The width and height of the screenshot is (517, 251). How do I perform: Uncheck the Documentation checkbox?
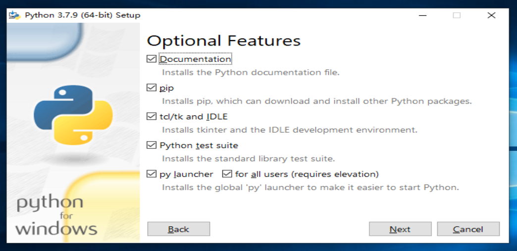(152, 59)
